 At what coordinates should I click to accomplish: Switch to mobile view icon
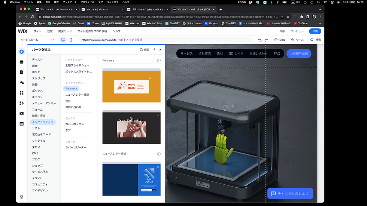(x=71, y=40)
